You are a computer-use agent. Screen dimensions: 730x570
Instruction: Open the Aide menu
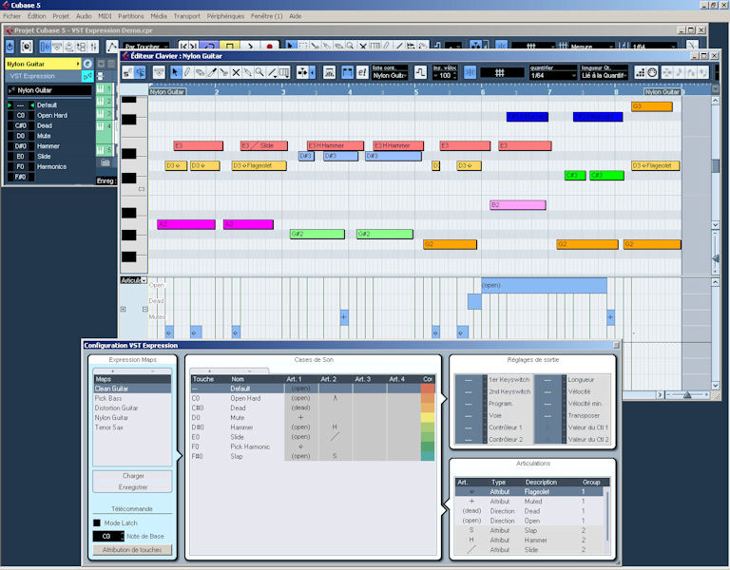[296, 16]
